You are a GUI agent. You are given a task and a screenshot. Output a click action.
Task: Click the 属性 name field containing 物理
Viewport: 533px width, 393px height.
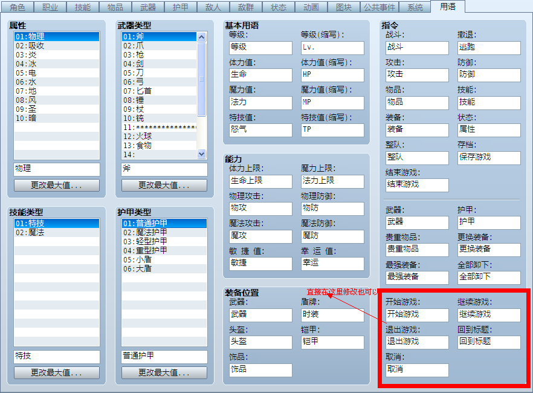57,169
